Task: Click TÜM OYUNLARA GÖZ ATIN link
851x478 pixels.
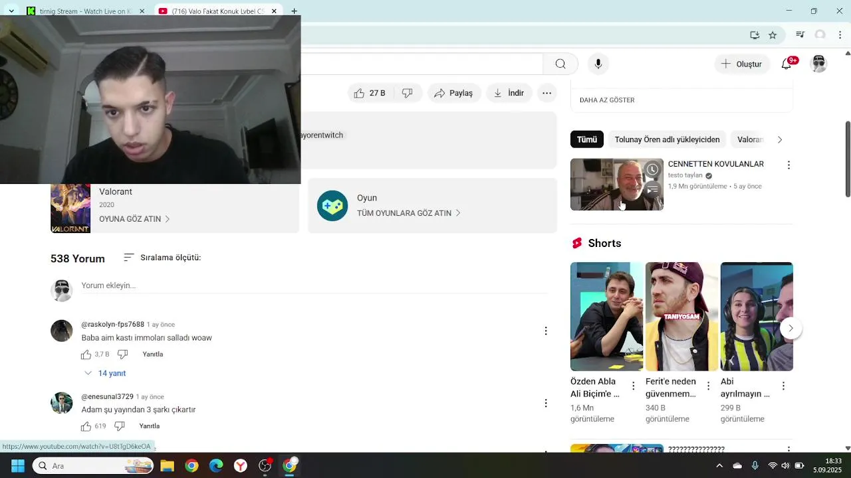Action: pos(409,213)
